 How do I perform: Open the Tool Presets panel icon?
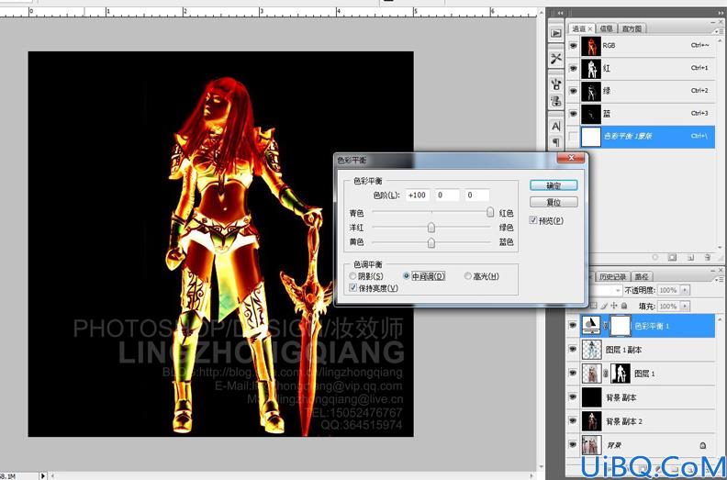556,59
